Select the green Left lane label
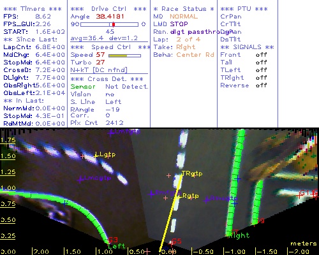 coord(117,246)
